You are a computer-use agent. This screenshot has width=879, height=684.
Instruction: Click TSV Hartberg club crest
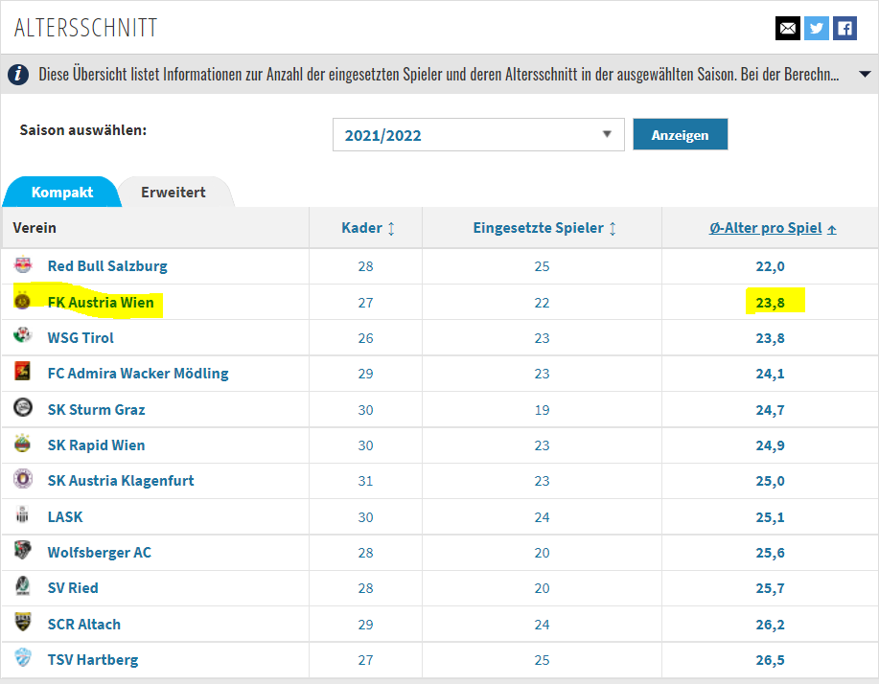click(23, 658)
